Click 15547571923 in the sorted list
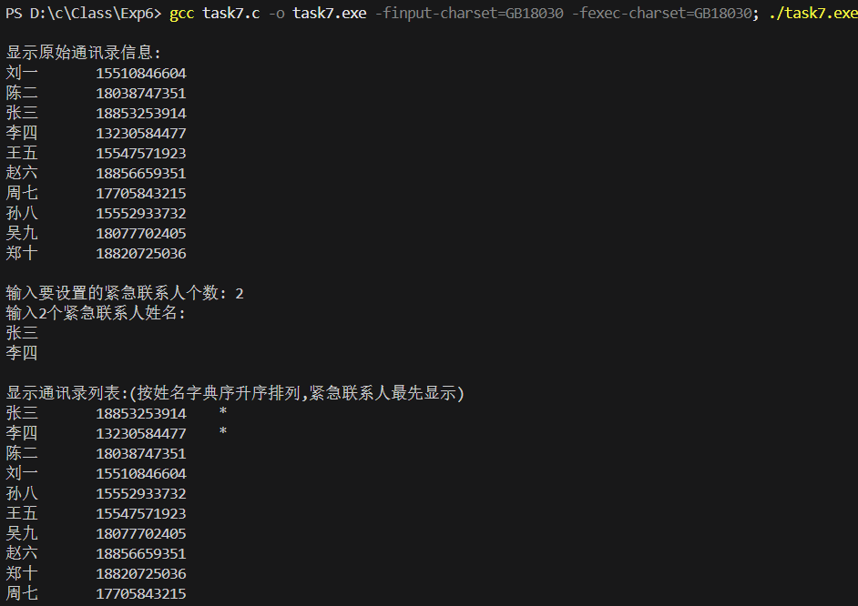Image resolution: width=858 pixels, height=606 pixels. click(141, 514)
